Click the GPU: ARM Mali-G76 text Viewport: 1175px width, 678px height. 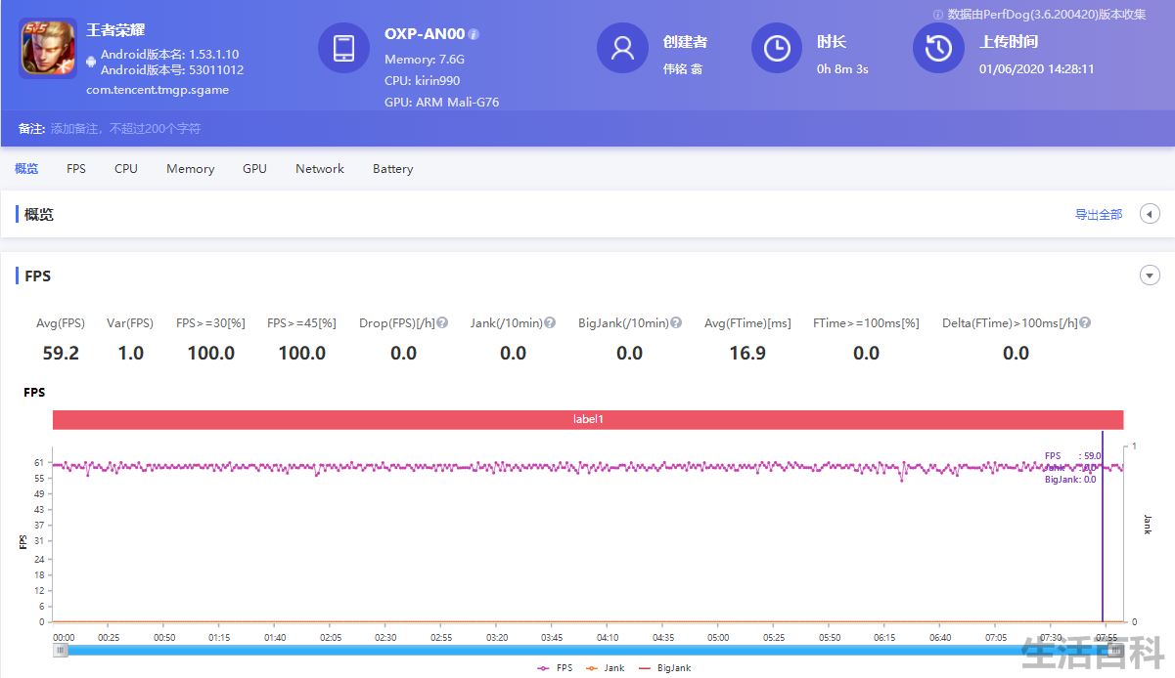[x=441, y=102]
